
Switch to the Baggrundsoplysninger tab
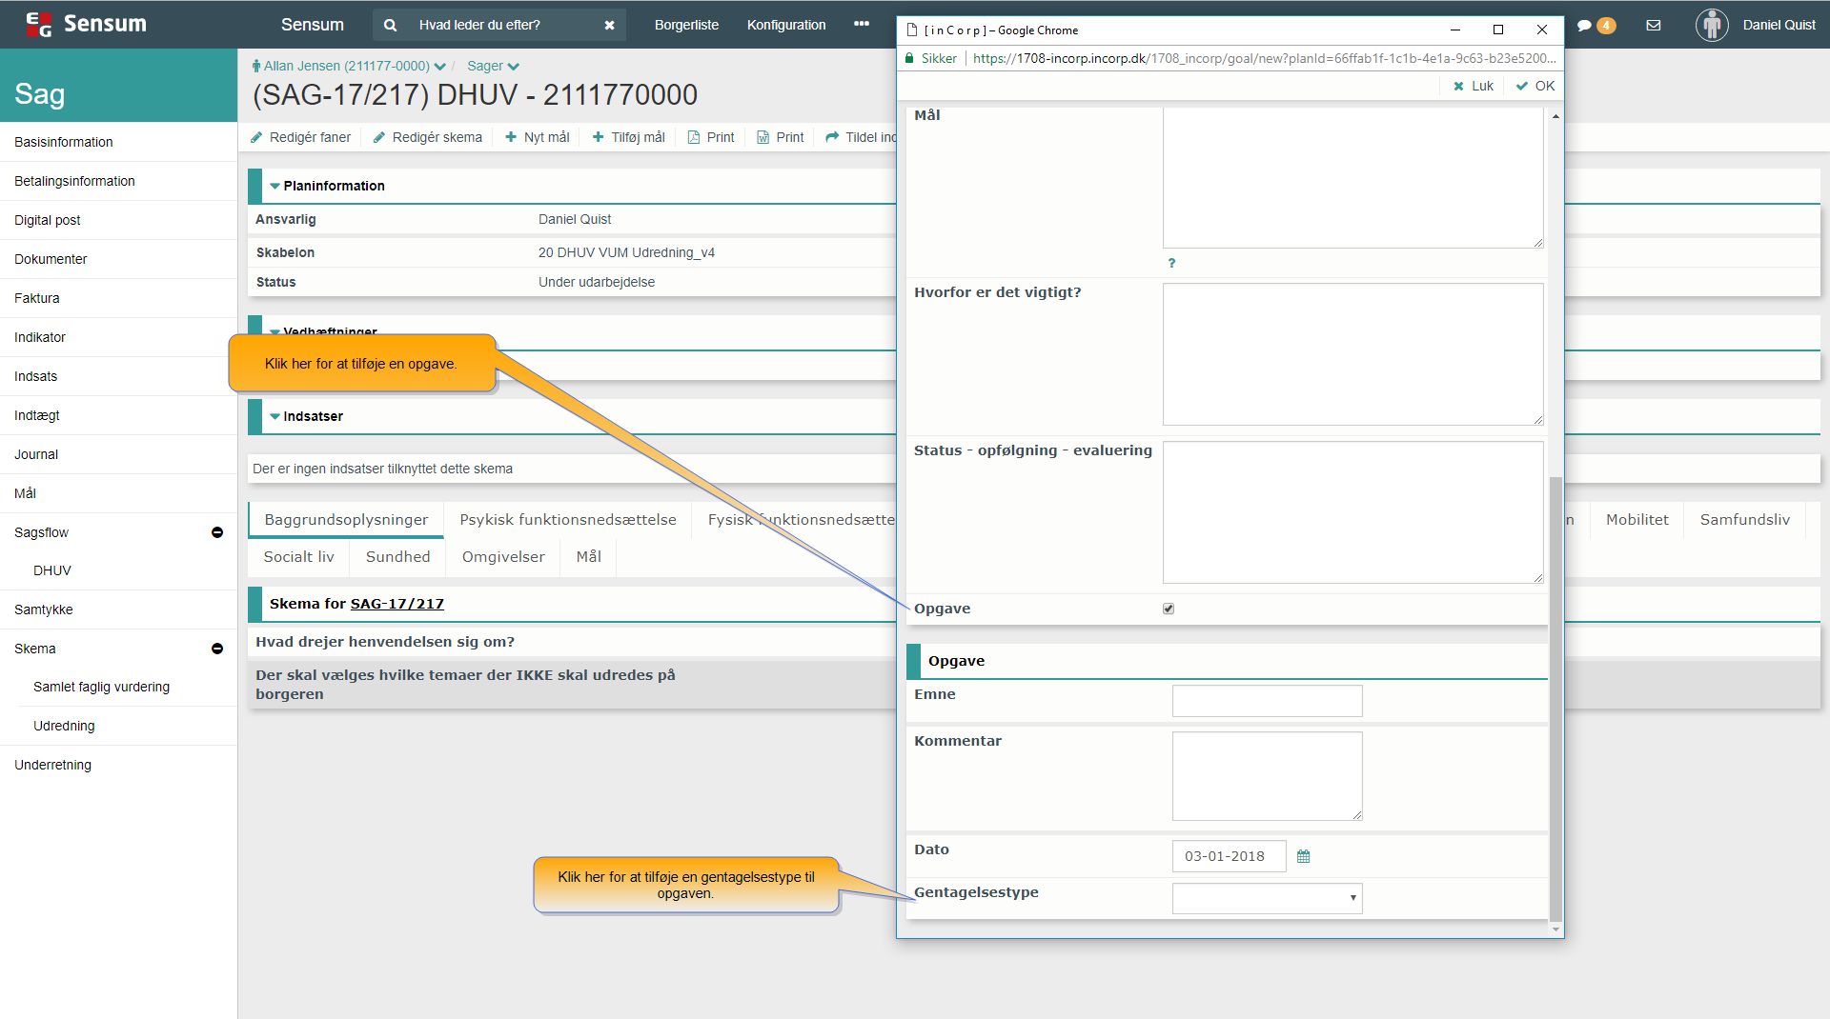pyautogui.click(x=346, y=520)
